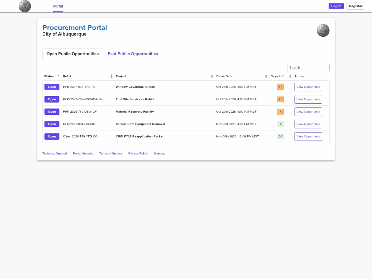Click reference number RFB-2027-803-YFS-FS
This screenshot has height=279, width=372.
(79, 87)
